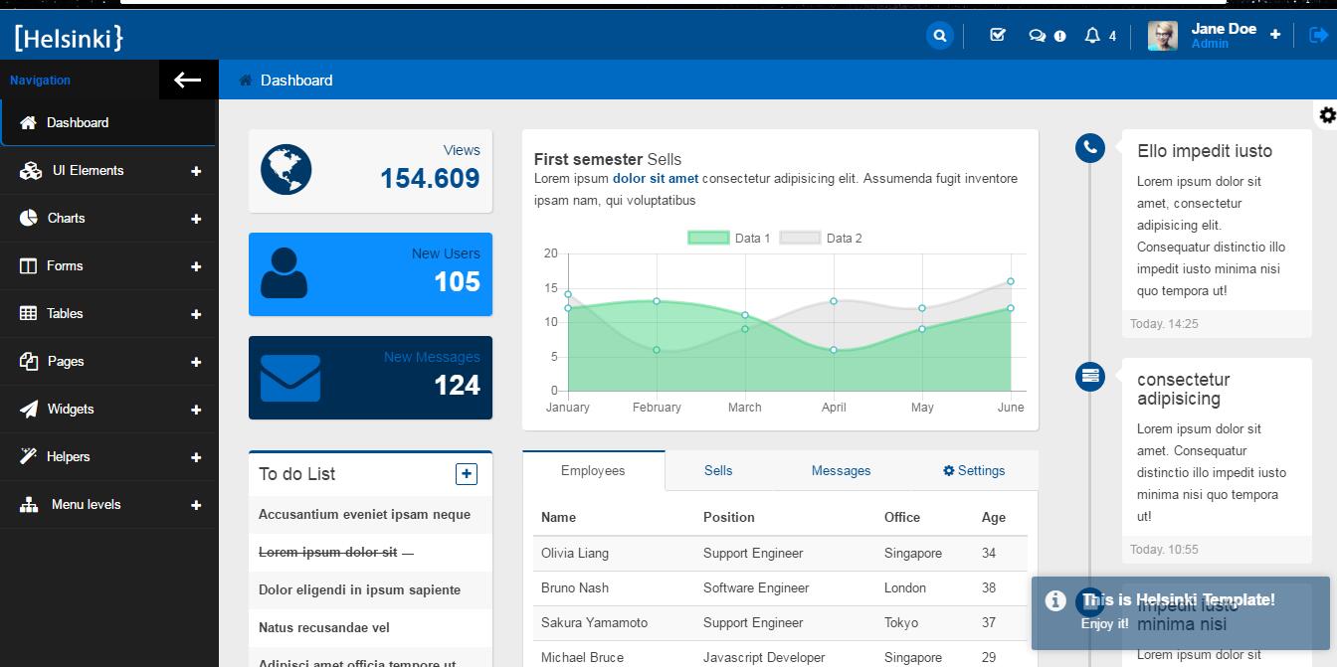Dismiss the 'This is Helsinki Template!' notification
The height and width of the screenshot is (667, 1337).
(x=1180, y=613)
